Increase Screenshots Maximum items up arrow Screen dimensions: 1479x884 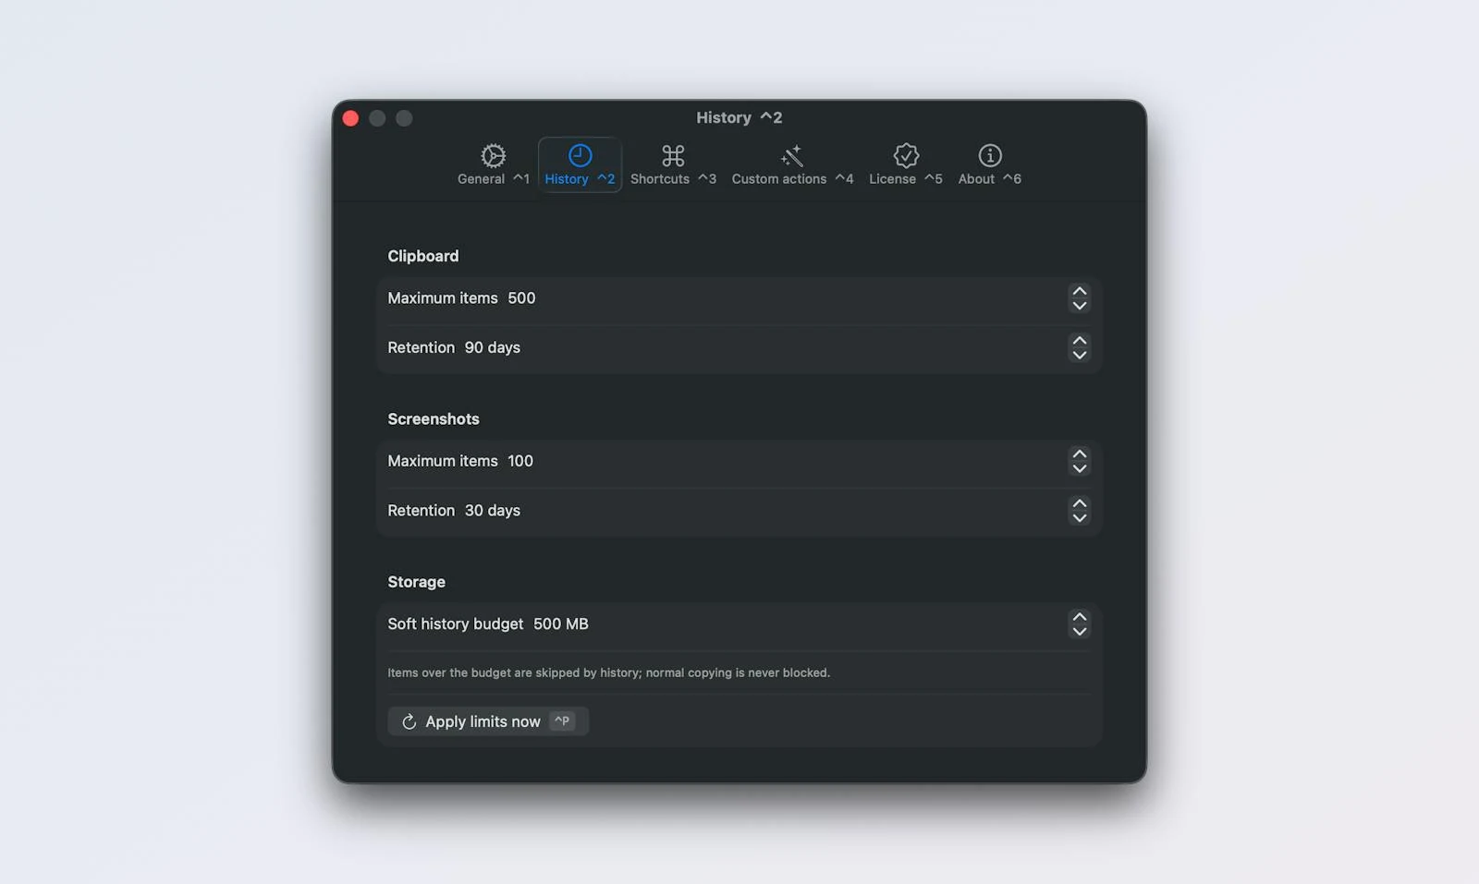click(1079, 454)
